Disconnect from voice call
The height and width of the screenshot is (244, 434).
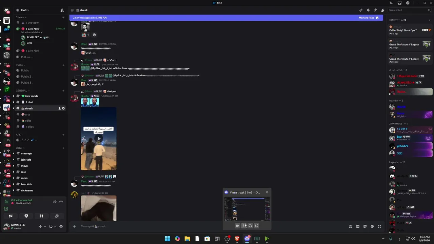tap(61, 202)
